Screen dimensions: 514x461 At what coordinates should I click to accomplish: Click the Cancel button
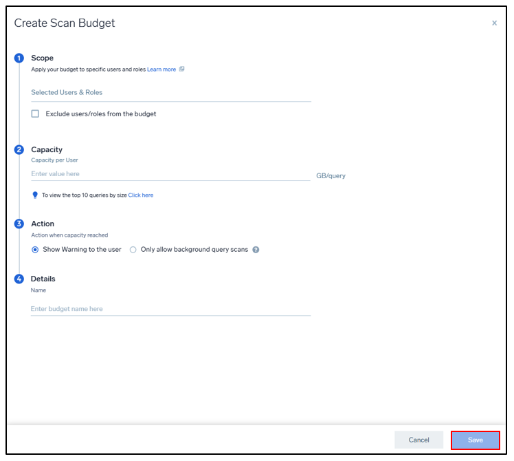pyautogui.click(x=419, y=440)
